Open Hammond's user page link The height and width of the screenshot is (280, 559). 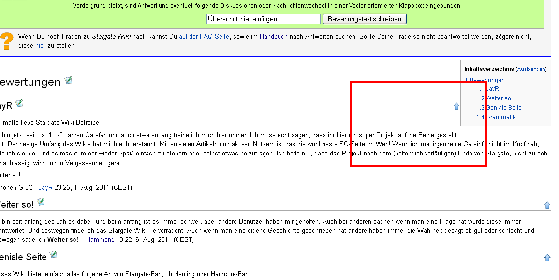click(x=100, y=240)
